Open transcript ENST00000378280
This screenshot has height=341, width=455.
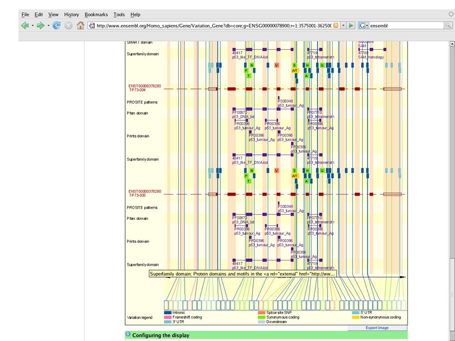pyautogui.click(x=145, y=191)
